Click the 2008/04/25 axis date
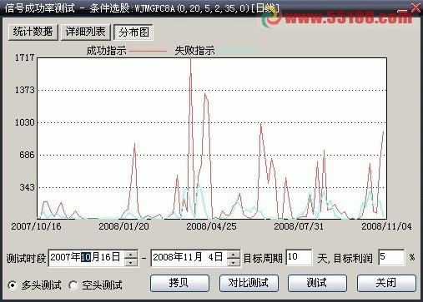The image size is (423, 302). click(x=211, y=226)
